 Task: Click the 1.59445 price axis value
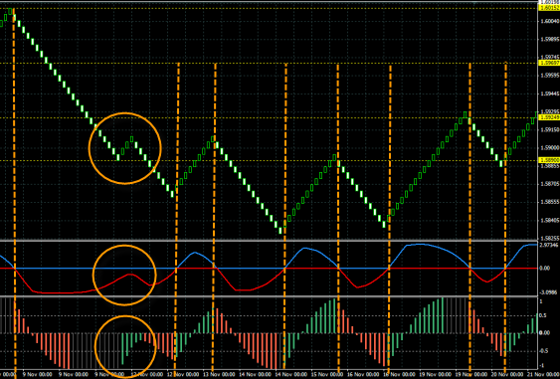[x=550, y=94]
